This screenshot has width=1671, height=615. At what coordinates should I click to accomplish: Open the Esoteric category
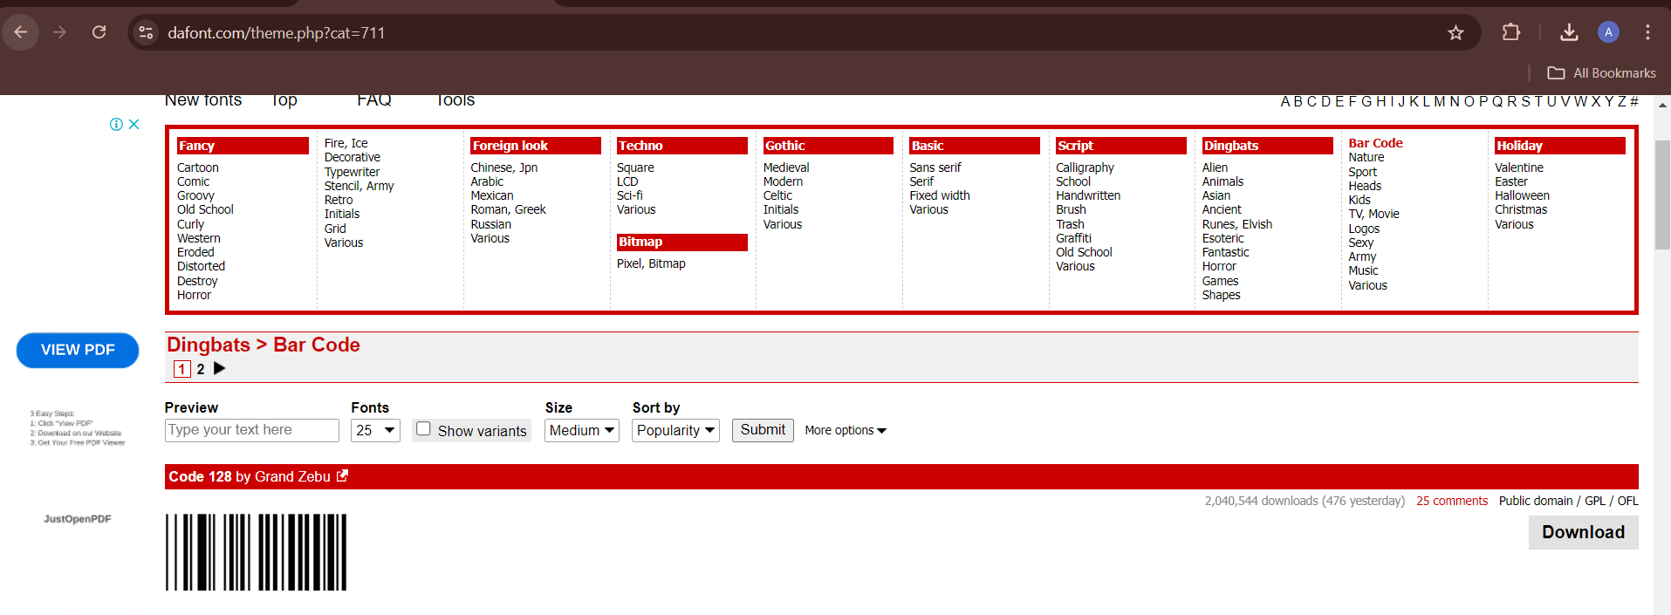tap(1222, 238)
